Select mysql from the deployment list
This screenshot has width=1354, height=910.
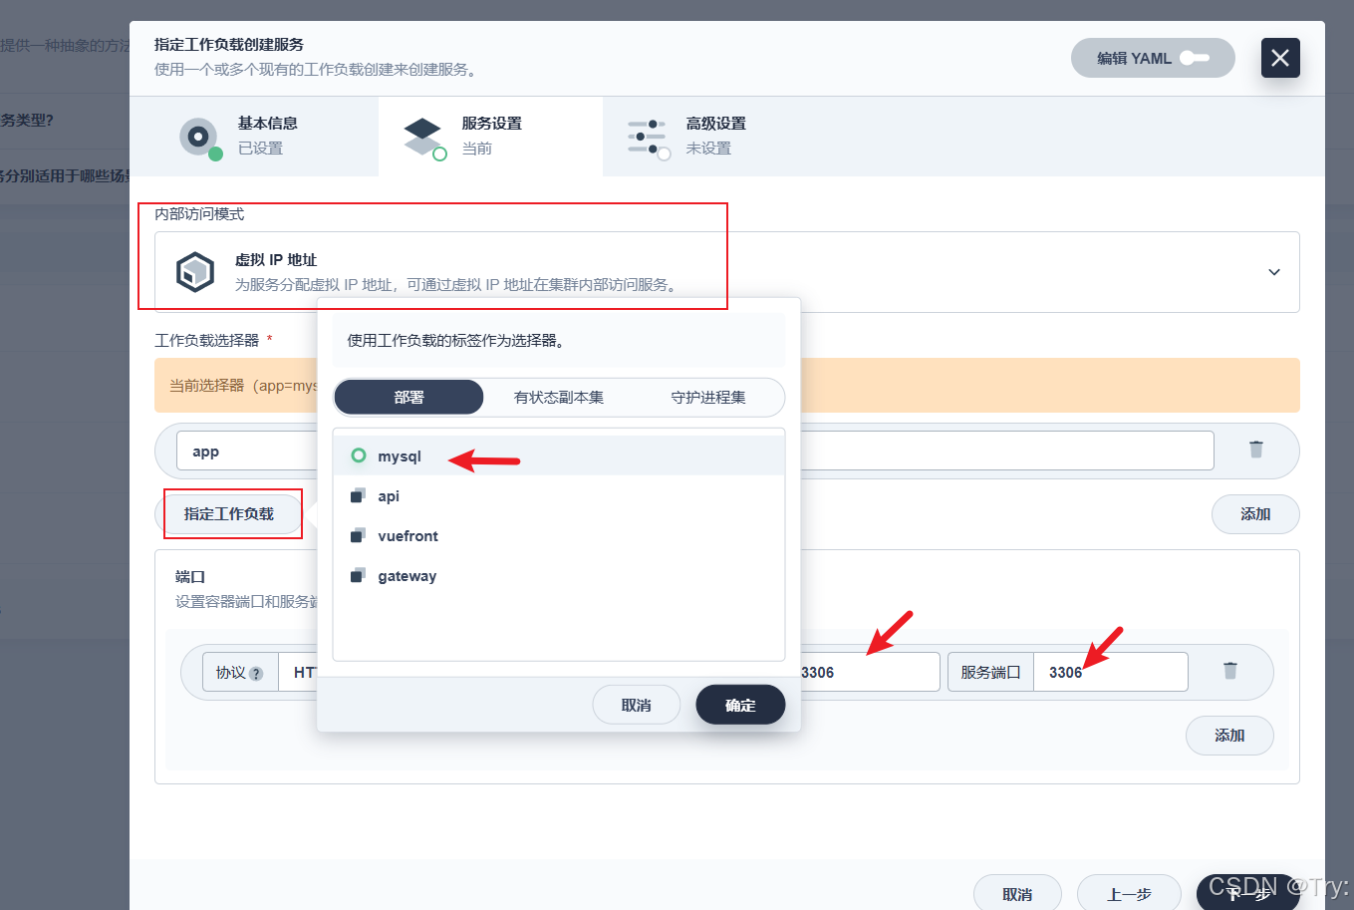(x=402, y=456)
